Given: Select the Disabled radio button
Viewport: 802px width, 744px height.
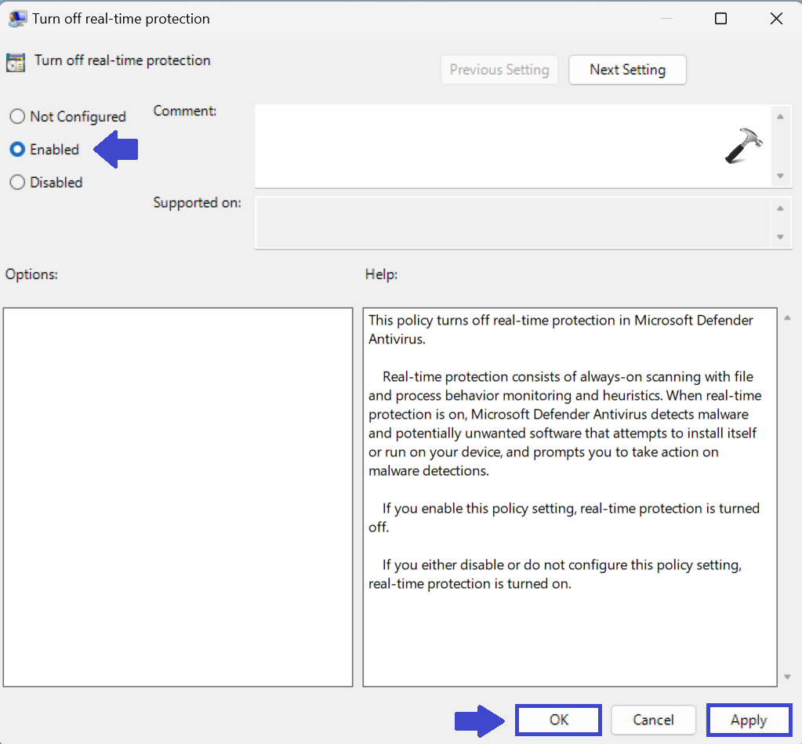Looking at the screenshot, I should pyautogui.click(x=17, y=183).
